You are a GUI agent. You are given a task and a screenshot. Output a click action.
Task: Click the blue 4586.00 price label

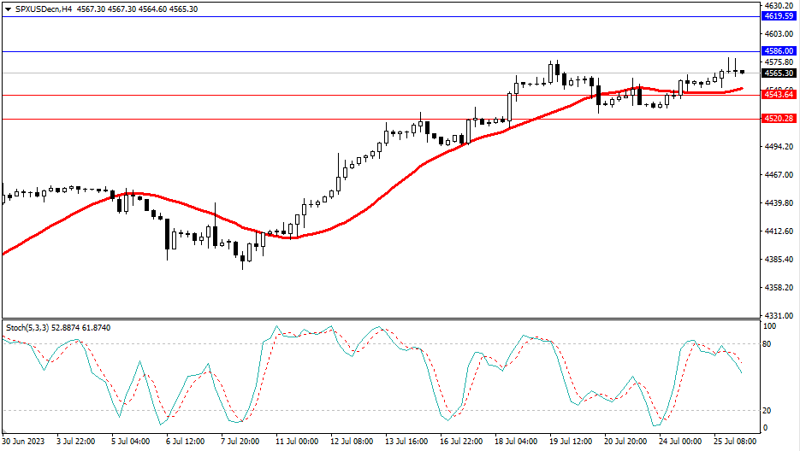[779, 51]
